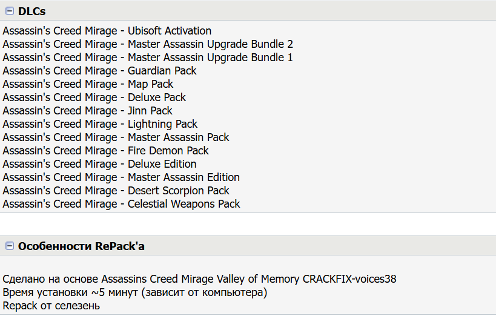
Task: Click the Особенности RePack'а header title
Action: coord(81,246)
